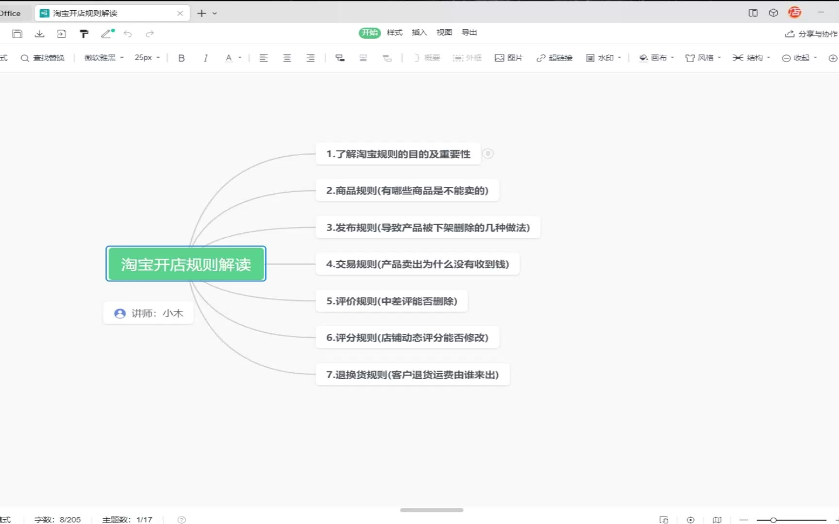Toggle center text alignment
Screen dimensions: 839x524
(287, 58)
